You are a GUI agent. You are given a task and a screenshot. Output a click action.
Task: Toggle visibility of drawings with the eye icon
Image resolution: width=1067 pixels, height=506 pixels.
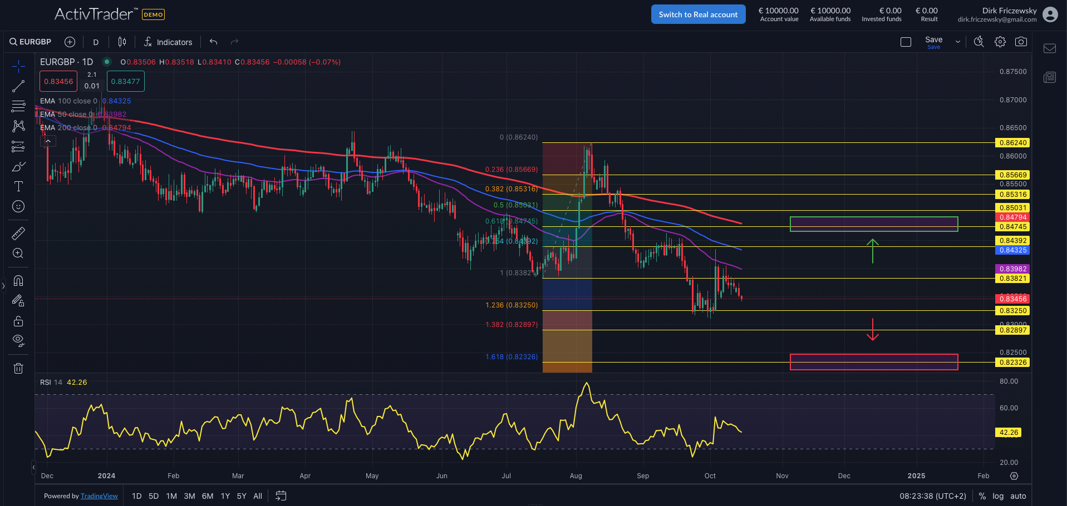click(18, 340)
